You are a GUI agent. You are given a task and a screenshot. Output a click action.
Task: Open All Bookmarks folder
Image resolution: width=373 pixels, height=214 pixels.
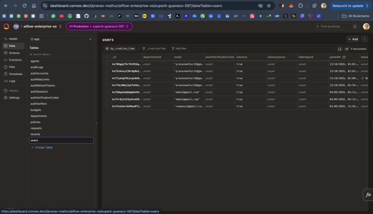(355, 16)
